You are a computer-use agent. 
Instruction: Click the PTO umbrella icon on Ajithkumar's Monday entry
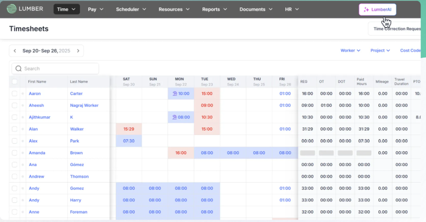[175, 117]
